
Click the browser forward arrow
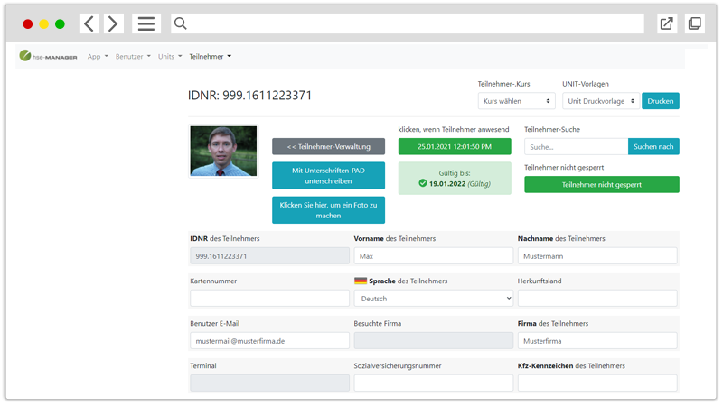tap(113, 23)
